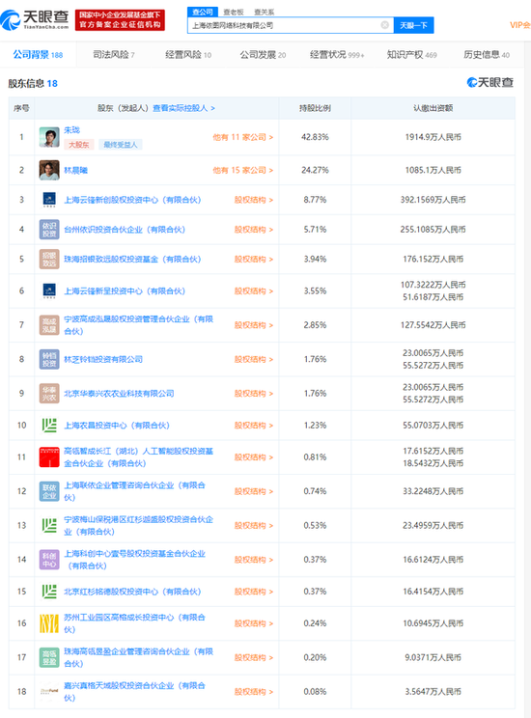531x718 pixels.
Task: Expand 股权结构 for 台州依识投资合伙企业
Action: 254,230
